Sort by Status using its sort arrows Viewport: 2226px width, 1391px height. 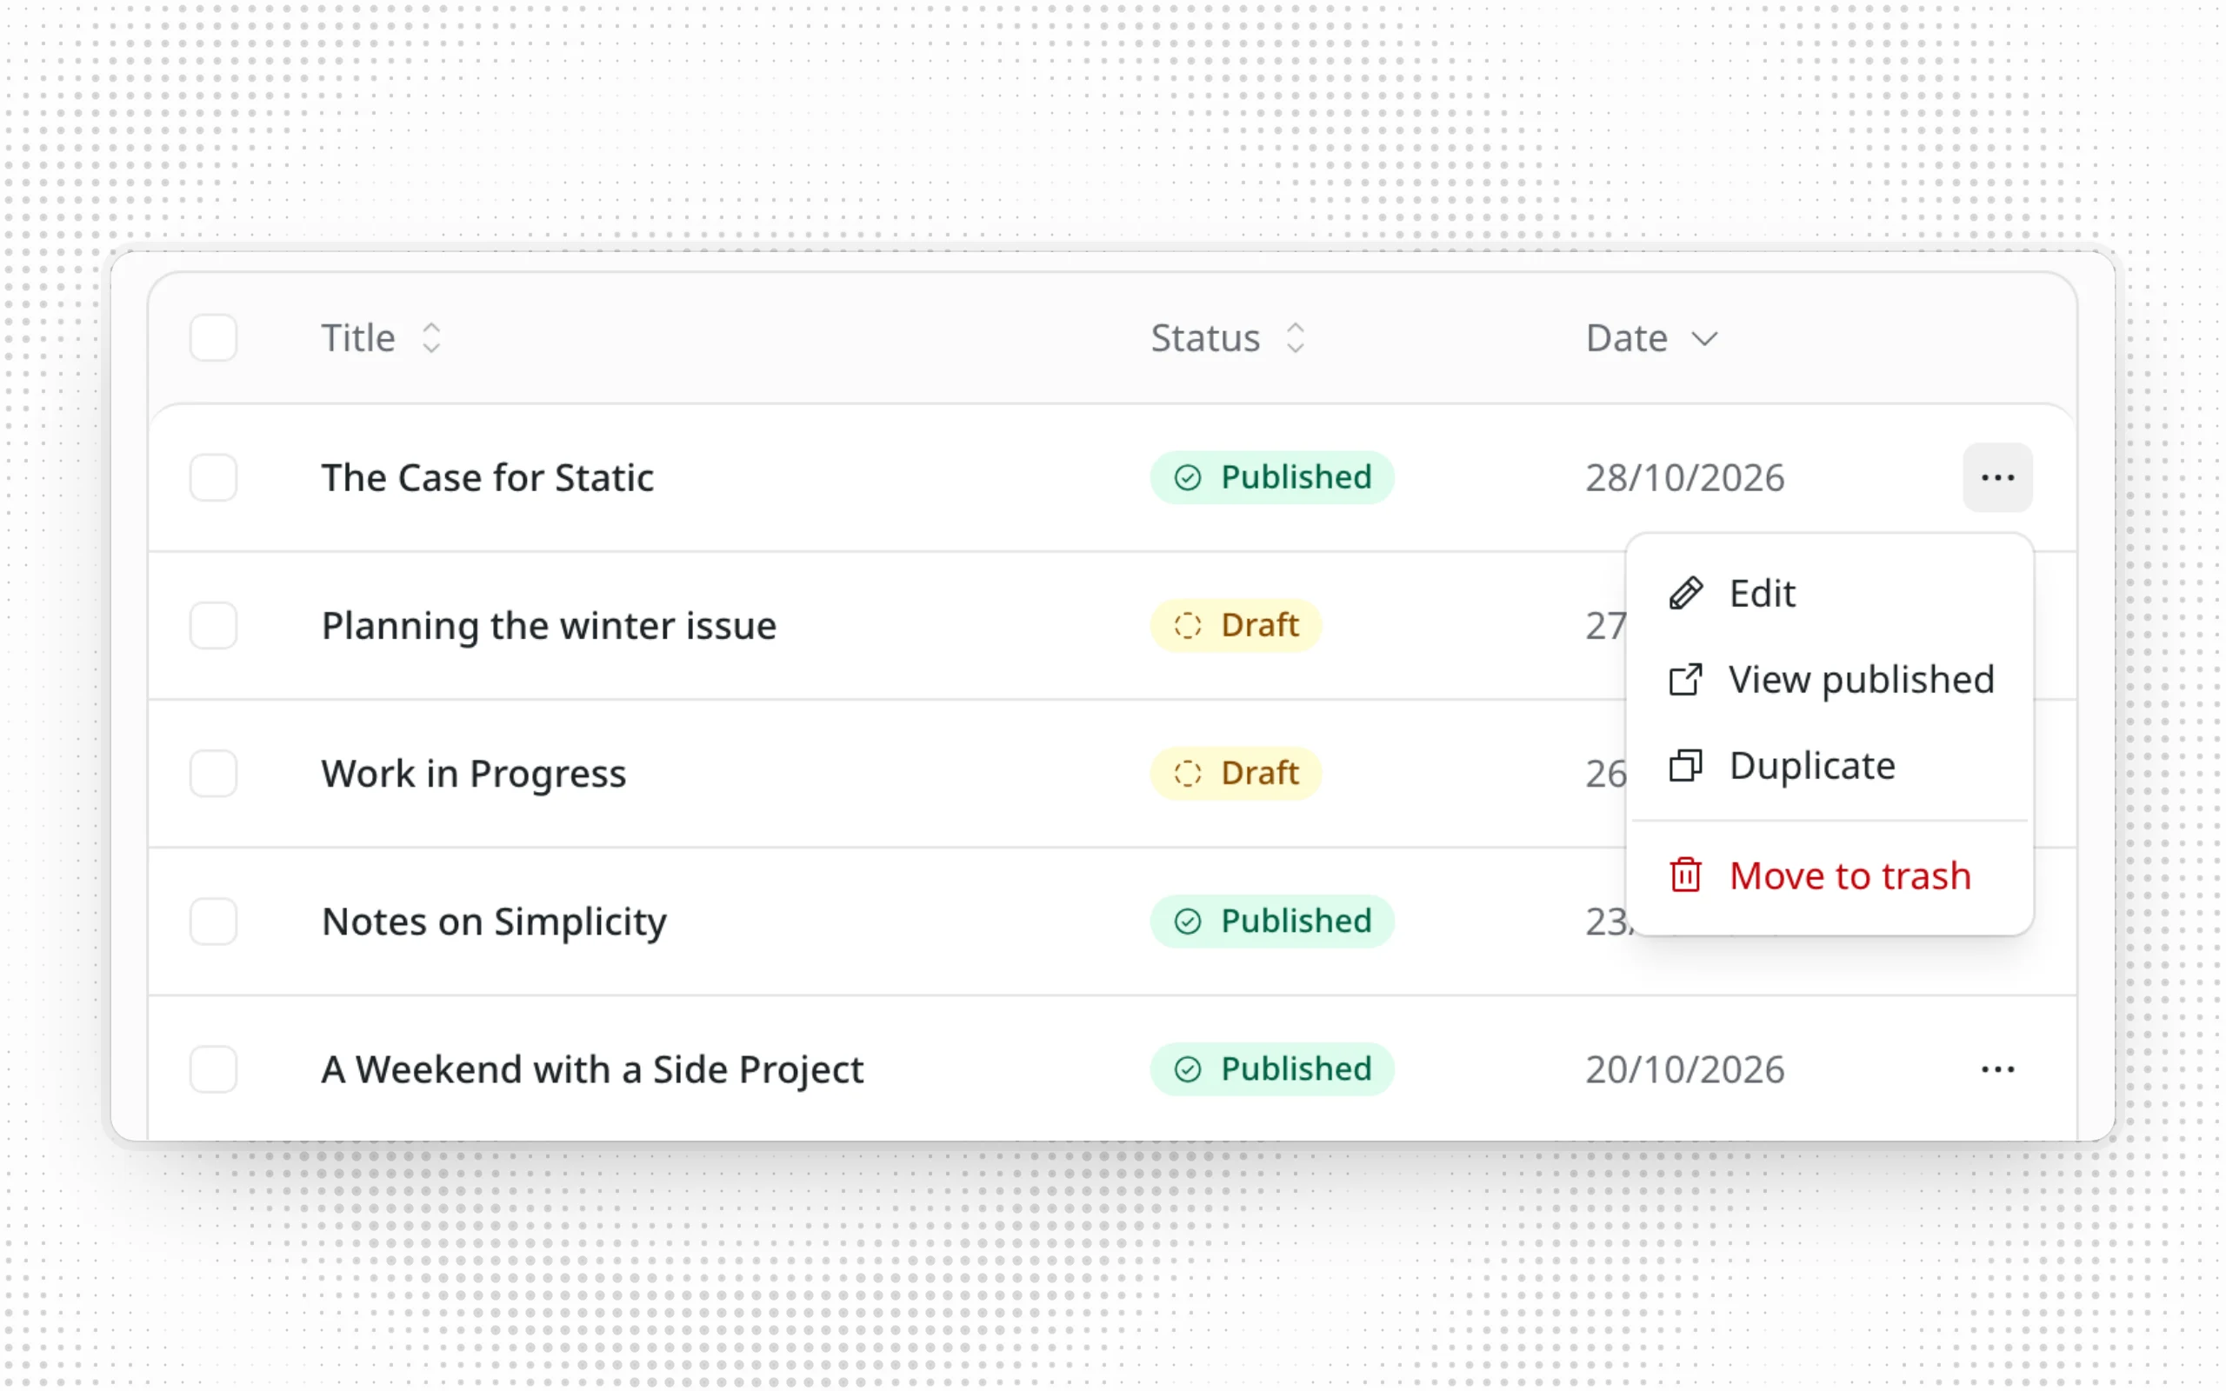pyautogui.click(x=1295, y=337)
